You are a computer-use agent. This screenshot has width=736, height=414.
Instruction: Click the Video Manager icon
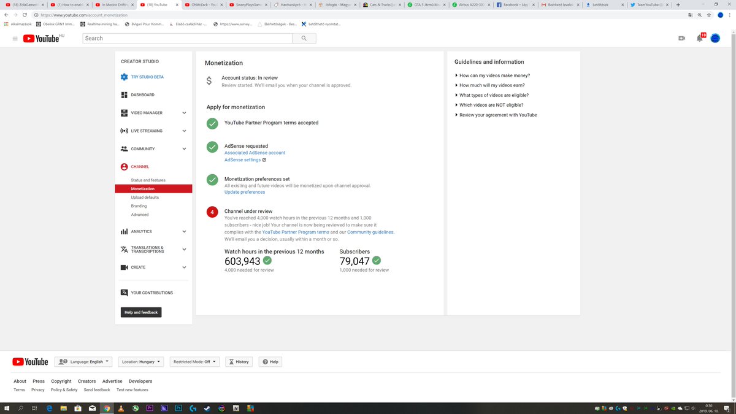click(125, 113)
